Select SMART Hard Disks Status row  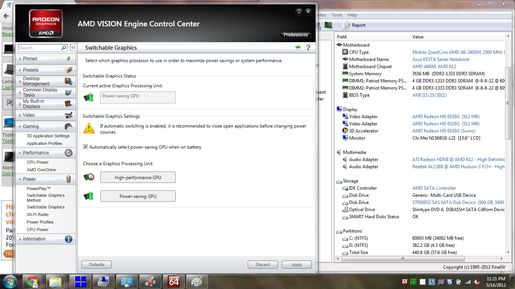coord(420,217)
